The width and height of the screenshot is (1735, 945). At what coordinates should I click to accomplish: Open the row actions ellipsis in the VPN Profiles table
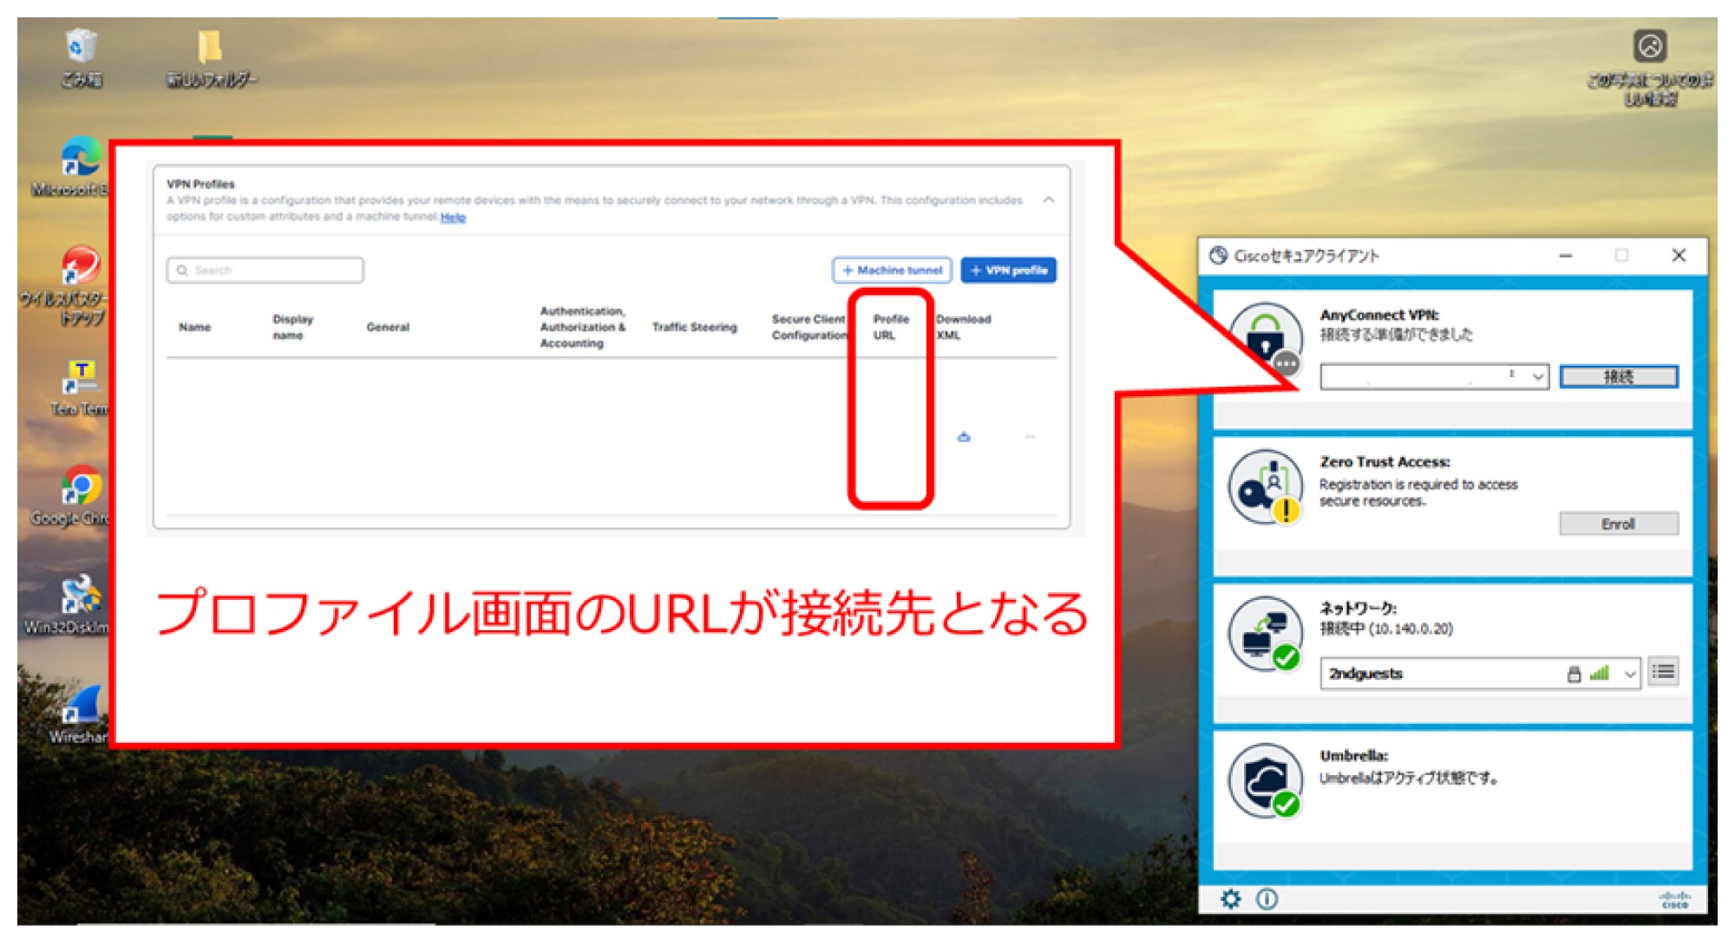point(1030,436)
